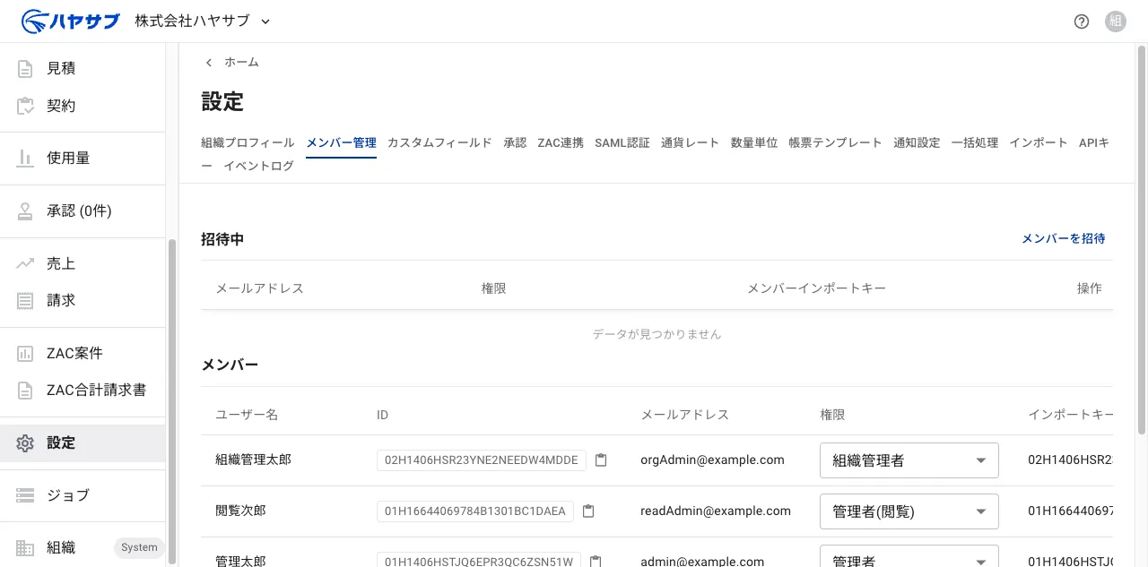Go to the 一括処理 tab
This screenshot has width=1148, height=567.
pos(975,142)
